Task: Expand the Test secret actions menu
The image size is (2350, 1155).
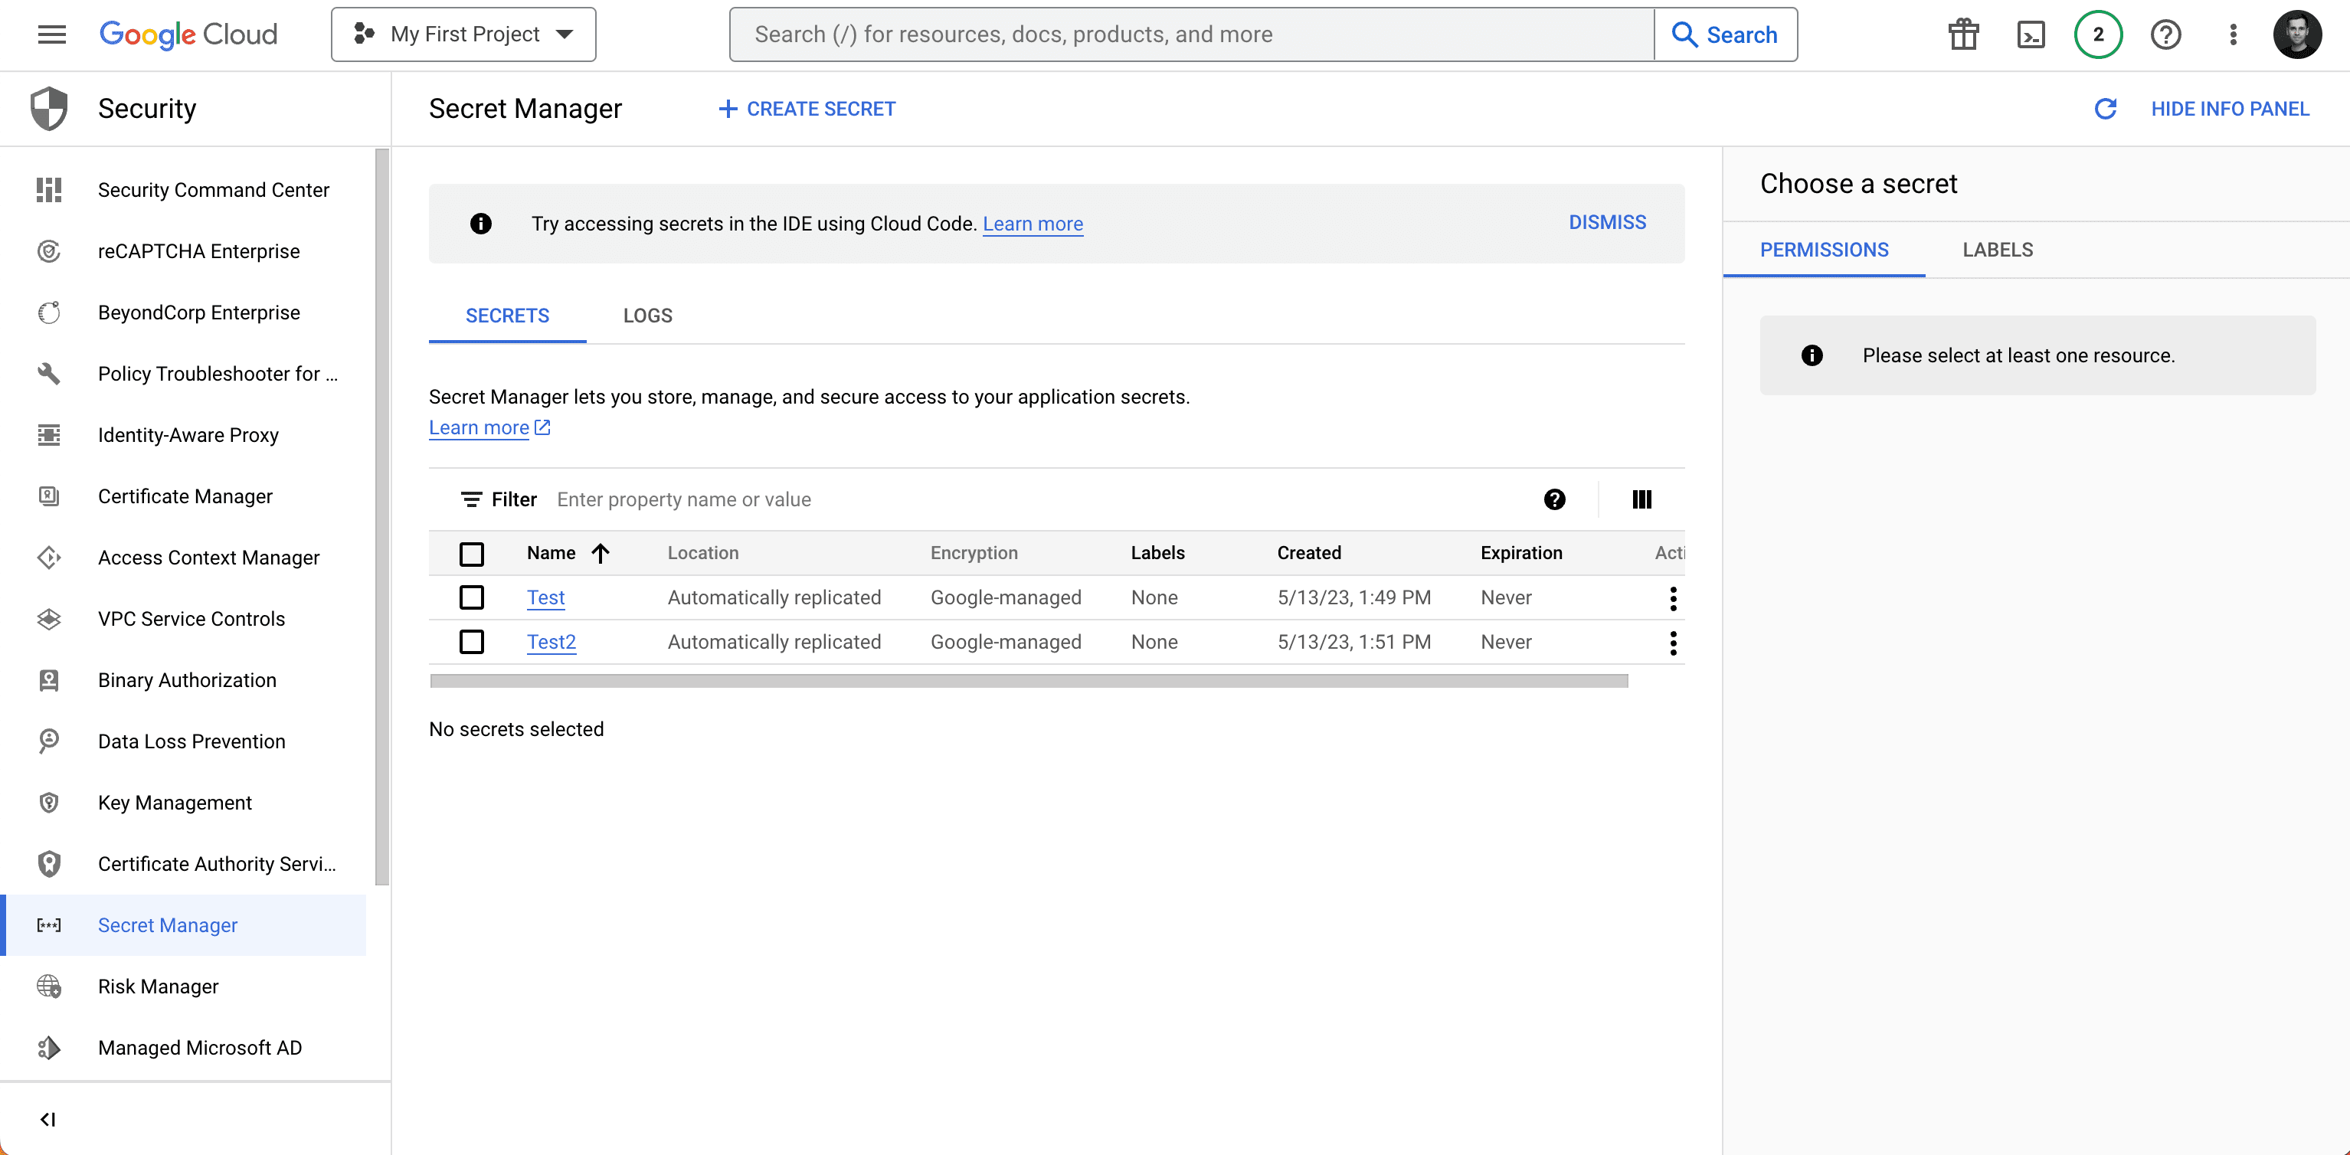Action: [1673, 597]
